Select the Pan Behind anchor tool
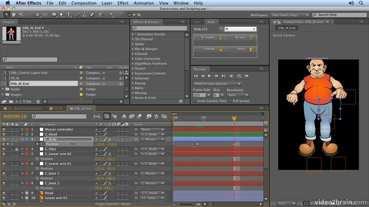This screenshot has width=369, height=207. [x=45, y=14]
